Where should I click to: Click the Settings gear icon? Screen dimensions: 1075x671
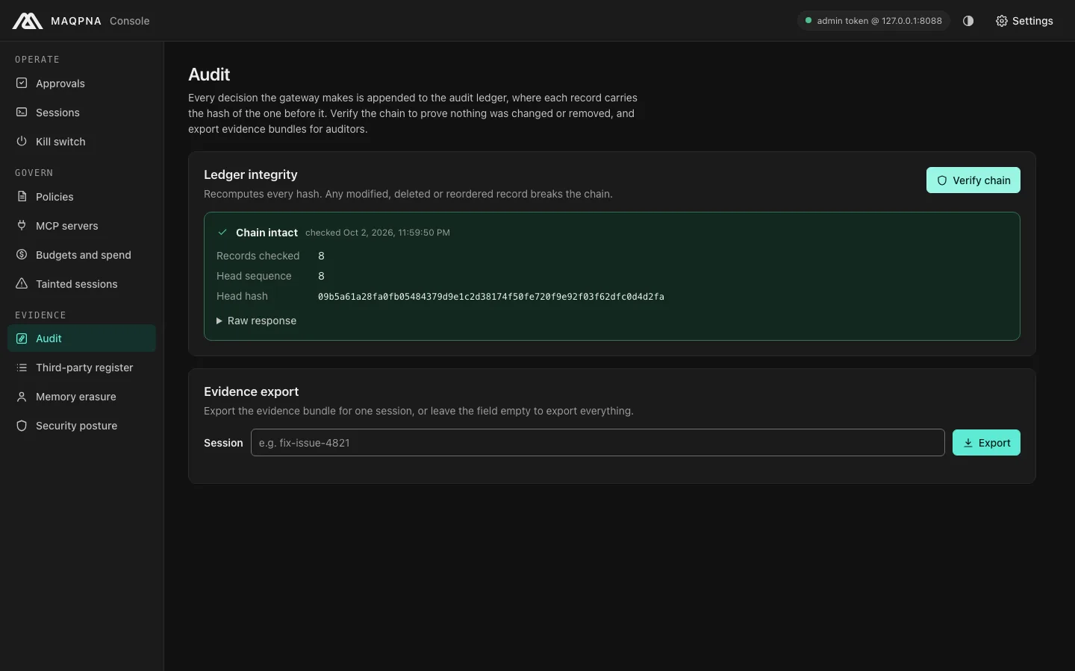pyautogui.click(x=1002, y=21)
